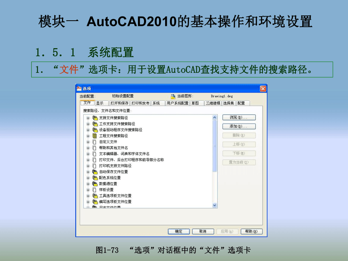
Task: Select the 支持文件搜索路径 label
Action: click(113, 118)
